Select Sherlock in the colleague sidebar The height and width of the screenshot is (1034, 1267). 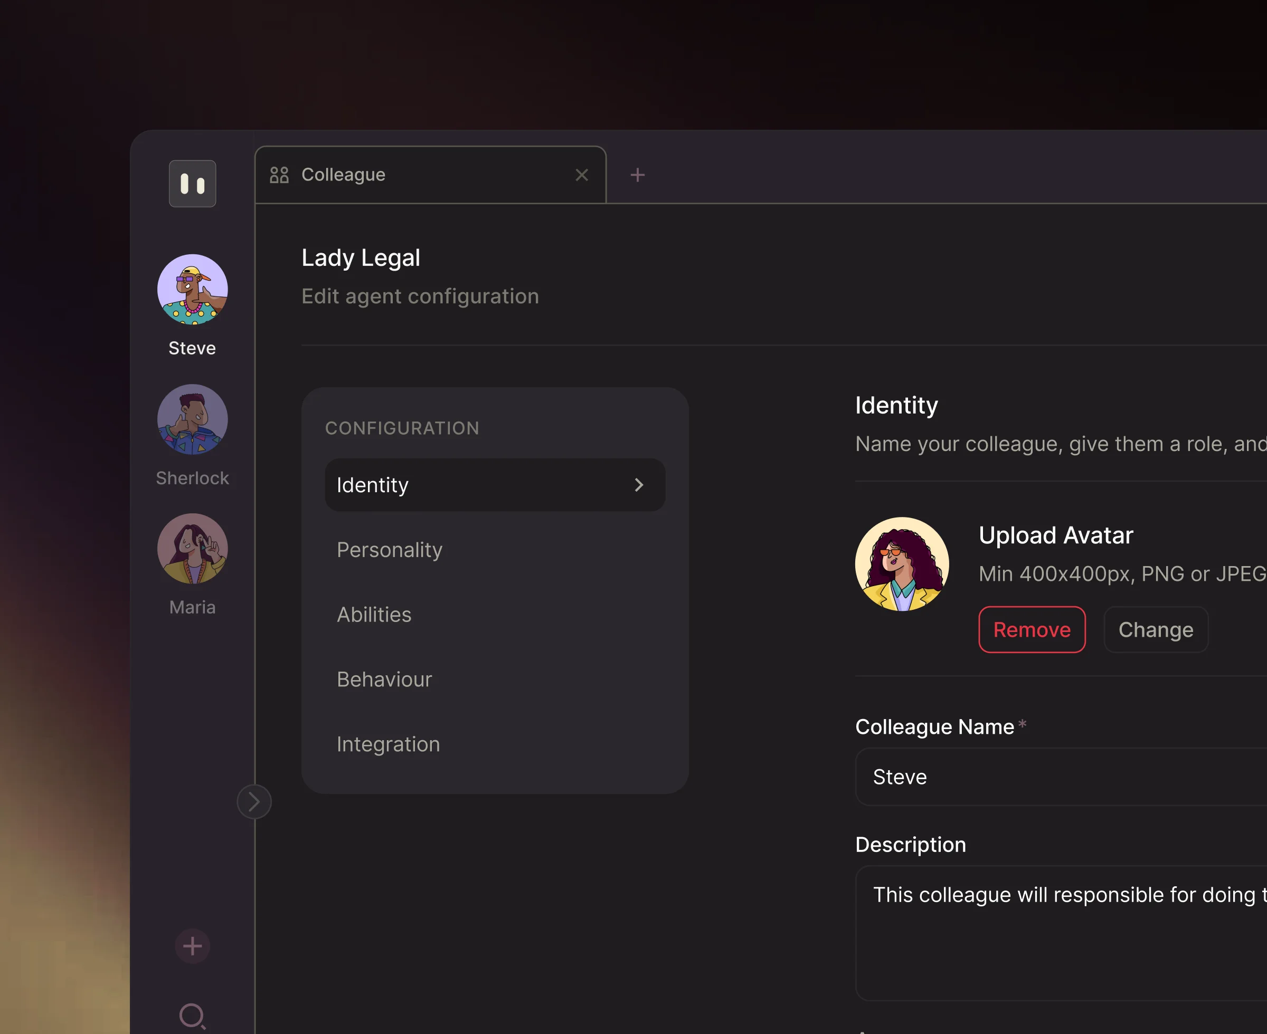[x=192, y=420]
